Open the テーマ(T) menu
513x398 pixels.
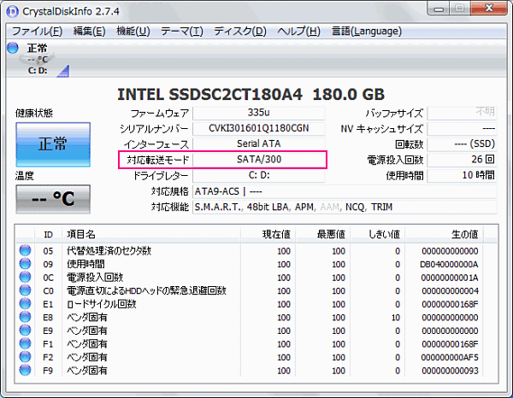click(182, 32)
